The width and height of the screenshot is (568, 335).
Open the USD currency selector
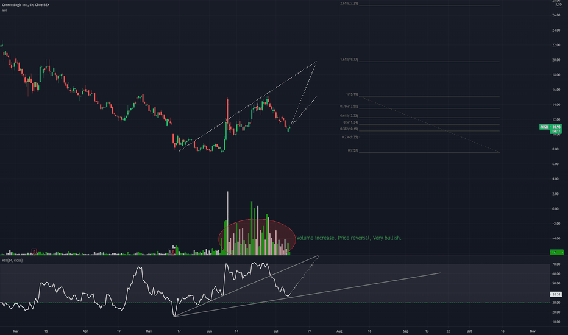[559, 5]
